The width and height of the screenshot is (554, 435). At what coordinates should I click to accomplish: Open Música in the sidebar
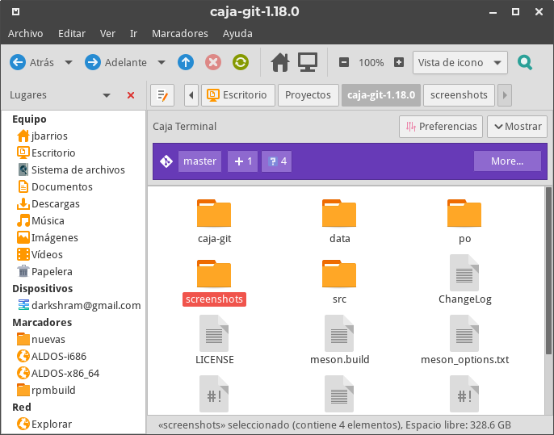coord(73,220)
